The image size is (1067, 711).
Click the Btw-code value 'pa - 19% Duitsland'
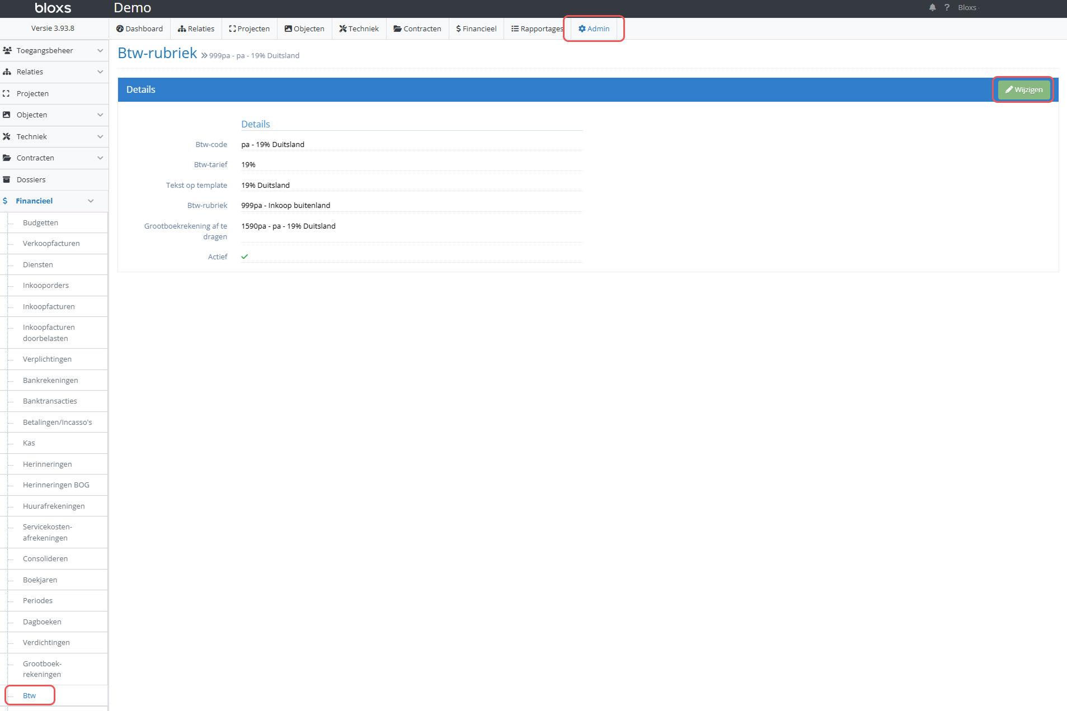[272, 144]
